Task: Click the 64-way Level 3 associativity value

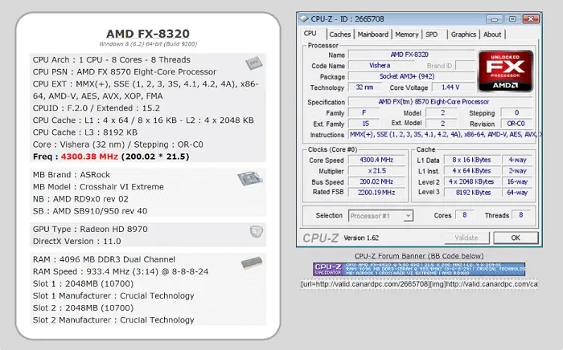Action: [517, 193]
